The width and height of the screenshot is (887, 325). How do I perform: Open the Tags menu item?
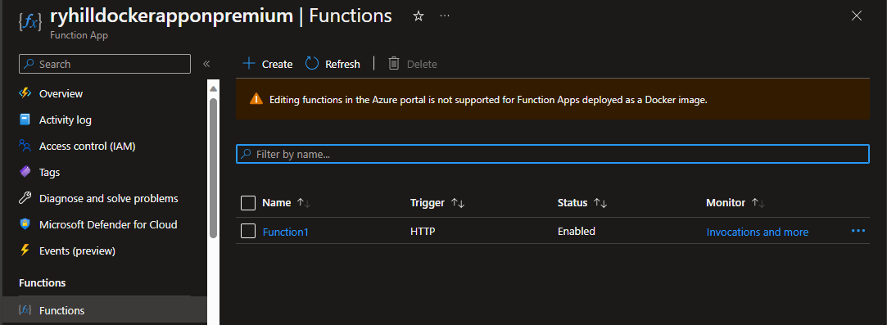(49, 173)
